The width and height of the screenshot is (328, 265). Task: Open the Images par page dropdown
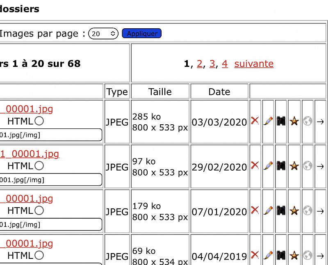tap(103, 34)
